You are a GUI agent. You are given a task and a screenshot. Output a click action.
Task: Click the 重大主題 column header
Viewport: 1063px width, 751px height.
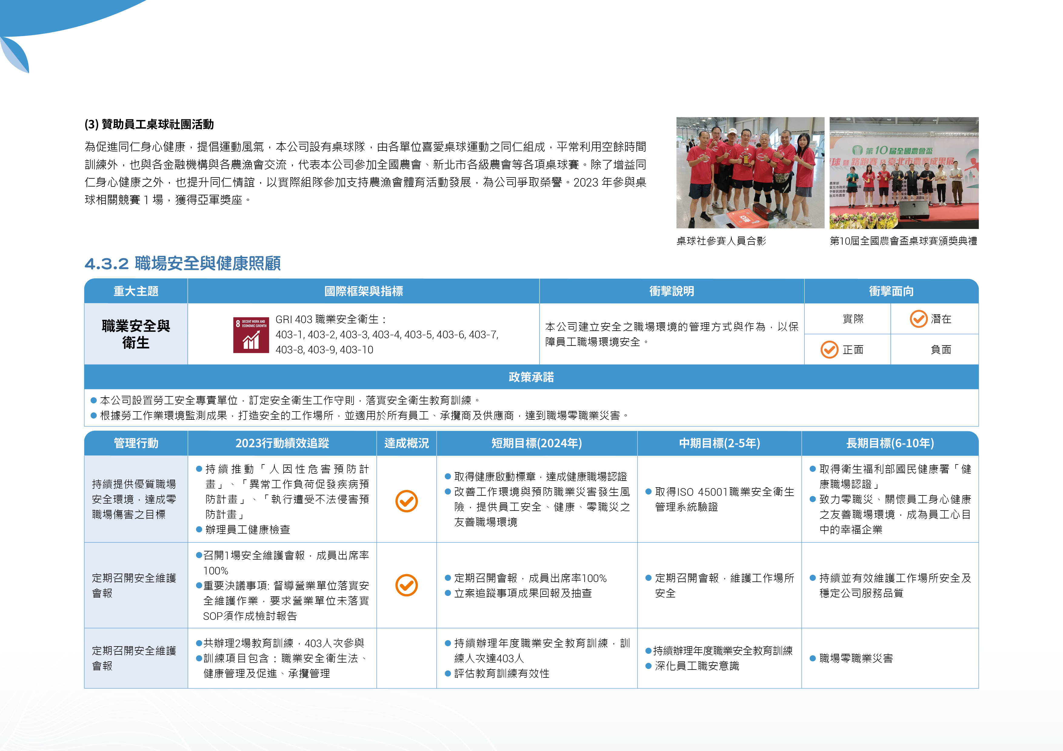point(136,291)
